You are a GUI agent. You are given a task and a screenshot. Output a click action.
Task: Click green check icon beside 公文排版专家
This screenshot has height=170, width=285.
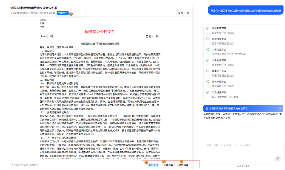tap(208, 92)
